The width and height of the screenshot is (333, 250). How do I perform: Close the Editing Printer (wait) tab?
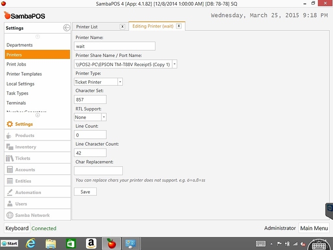179,26
